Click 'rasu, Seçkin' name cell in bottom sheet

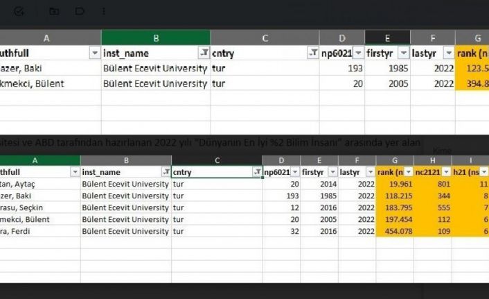click(40, 207)
